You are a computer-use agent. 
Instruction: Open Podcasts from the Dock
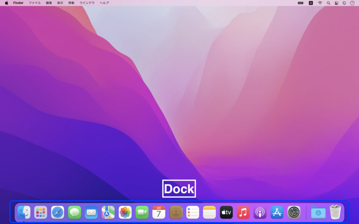pyautogui.click(x=260, y=212)
